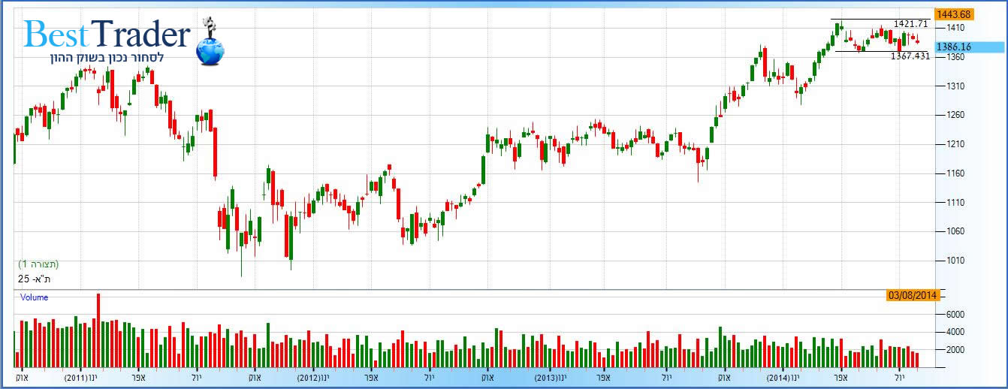Click the globe icon in the BestTrader logo
The image size is (1008, 389).
pos(210,50)
